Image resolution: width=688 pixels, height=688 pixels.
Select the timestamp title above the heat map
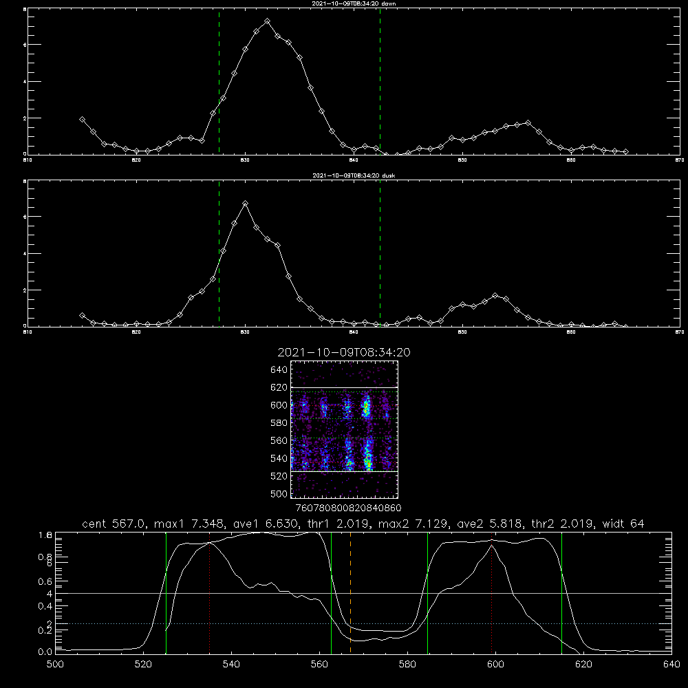[x=344, y=352]
